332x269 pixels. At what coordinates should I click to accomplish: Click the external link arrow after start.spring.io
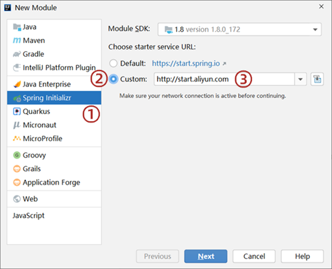[224, 64]
